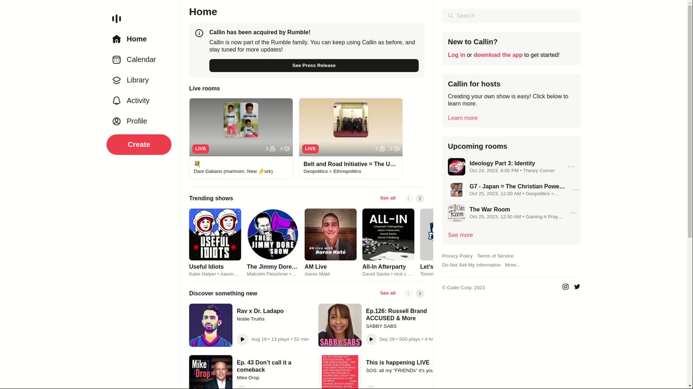Click Do Not Sell My Information

(x=472, y=265)
